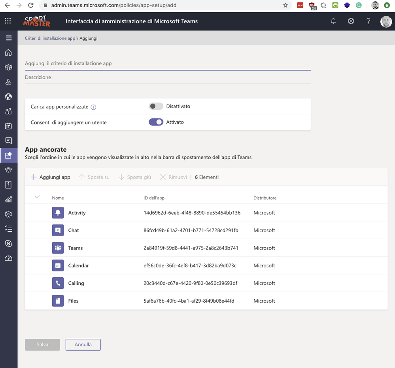Click app ID 14d6962d-6eeb-4f48-8890-de55454bb136
The image size is (395, 368).
tap(192, 213)
